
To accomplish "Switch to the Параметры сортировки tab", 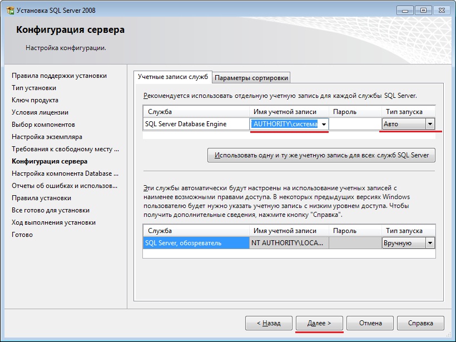I will [251, 78].
